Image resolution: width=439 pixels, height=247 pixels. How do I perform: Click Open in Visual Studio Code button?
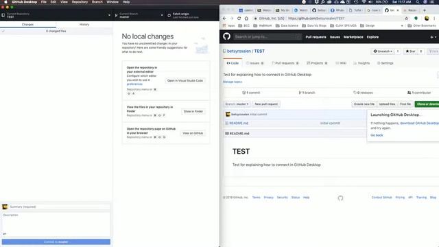coord(185,81)
